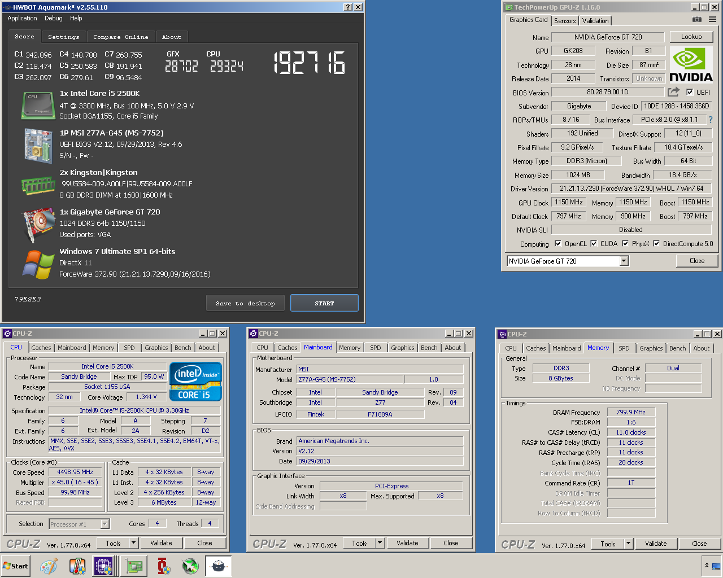
Task: Open the thermometer app in the taskbar
Action: click(x=77, y=566)
